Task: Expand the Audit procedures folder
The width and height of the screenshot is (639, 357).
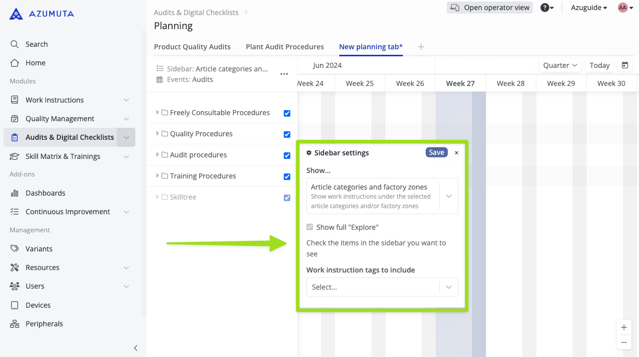Action: pyautogui.click(x=157, y=155)
